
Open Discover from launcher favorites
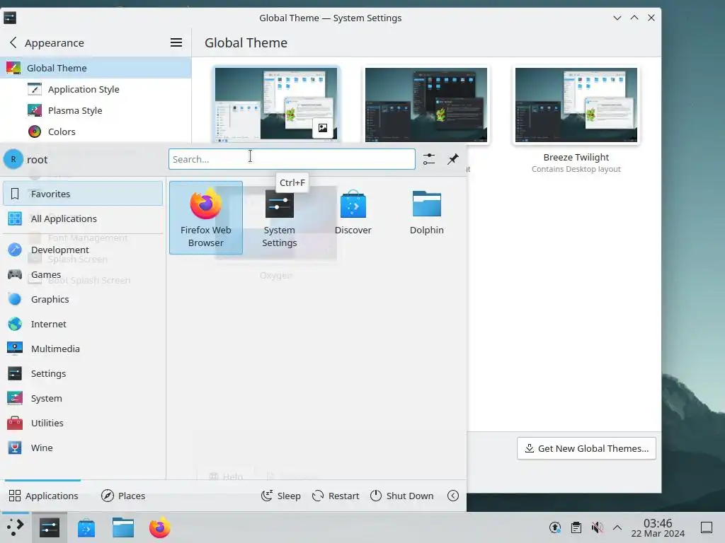point(353,218)
